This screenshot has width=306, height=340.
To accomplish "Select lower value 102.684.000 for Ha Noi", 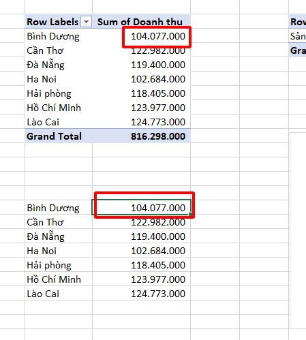I will (158, 251).
